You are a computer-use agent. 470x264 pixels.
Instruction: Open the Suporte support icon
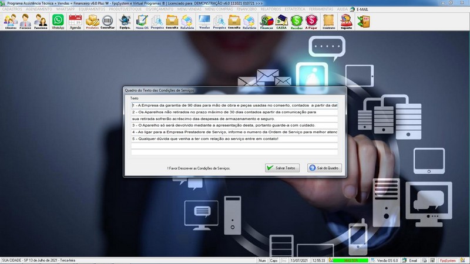click(346, 22)
